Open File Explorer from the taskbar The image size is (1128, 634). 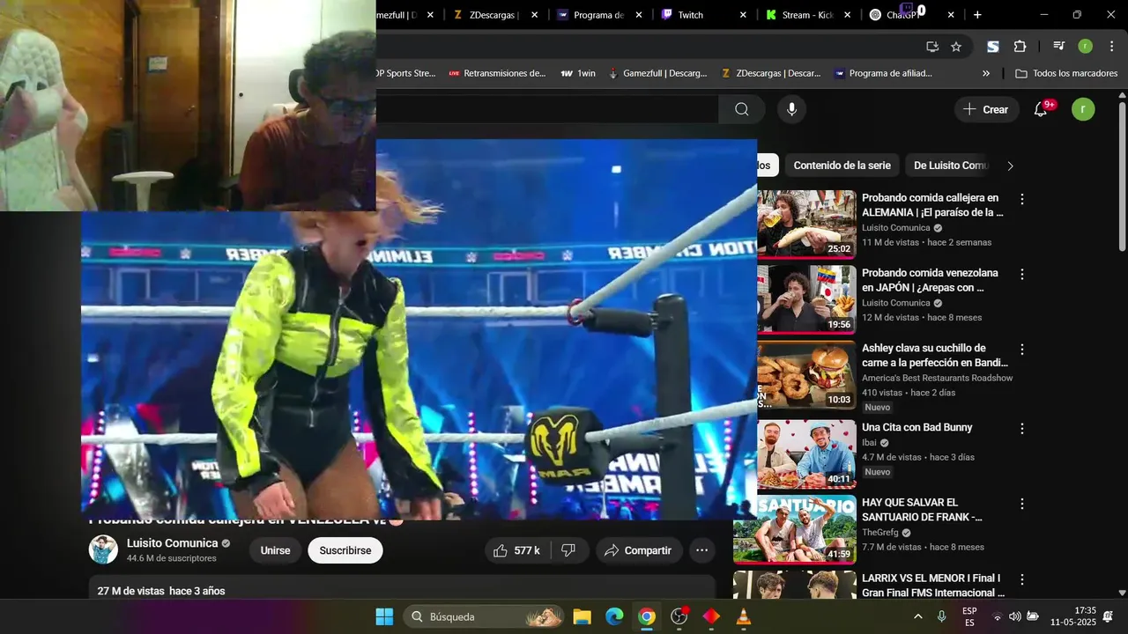pos(582,616)
